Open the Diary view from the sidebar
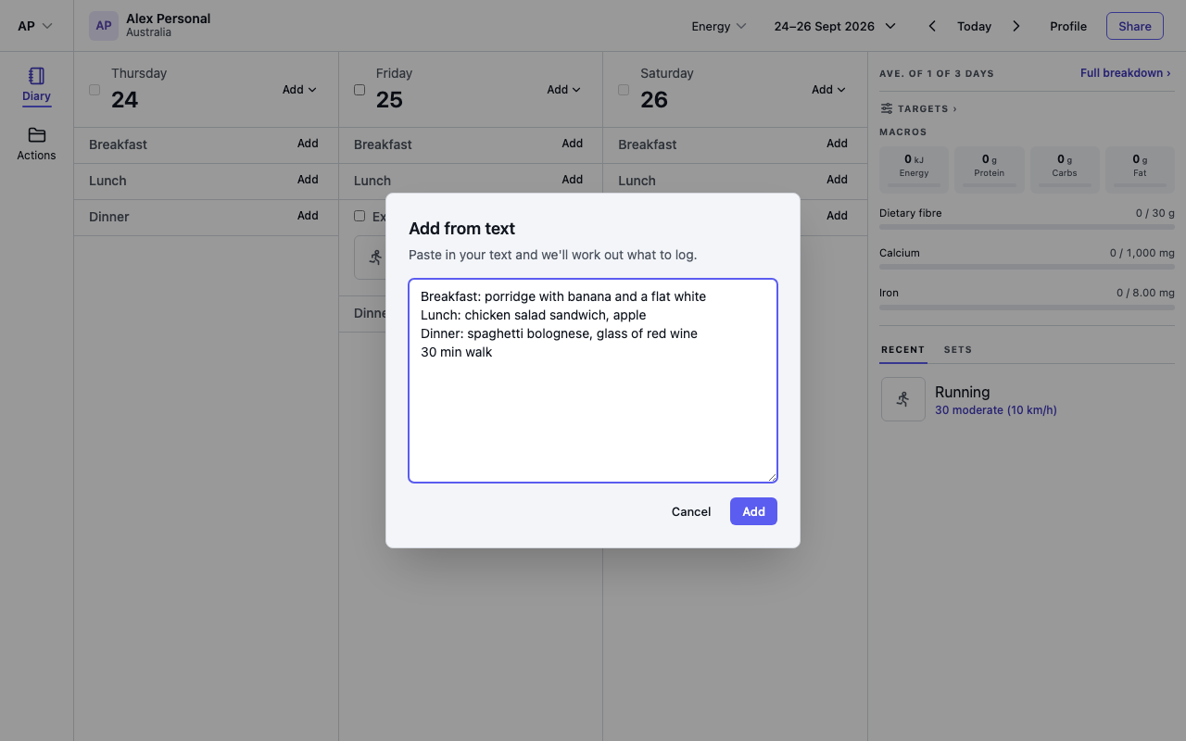 [36, 85]
